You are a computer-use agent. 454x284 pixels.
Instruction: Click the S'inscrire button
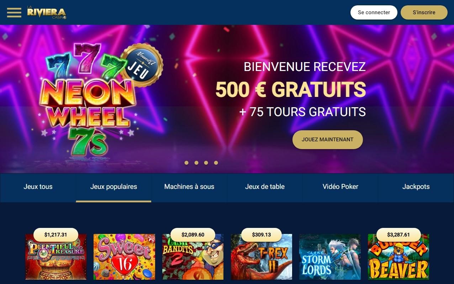[x=424, y=12]
